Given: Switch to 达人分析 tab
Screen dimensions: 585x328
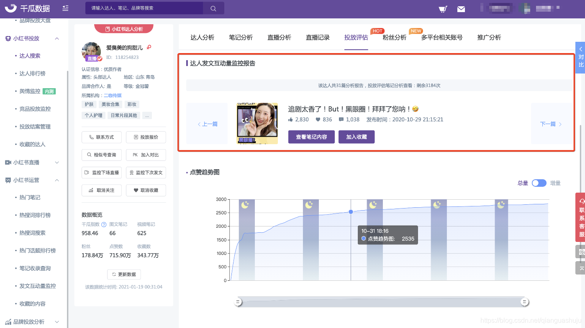Looking at the screenshot, I should (202, 38).
